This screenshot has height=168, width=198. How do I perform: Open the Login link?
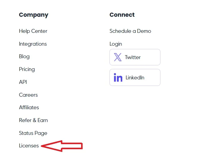coord(116,44)
